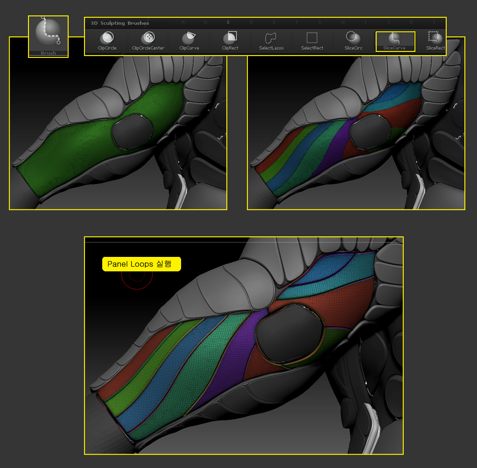The height and width of the screenshot is (468, 477).
Task: Select the ClipCircle brush
Action: click(x=107, y=41)
